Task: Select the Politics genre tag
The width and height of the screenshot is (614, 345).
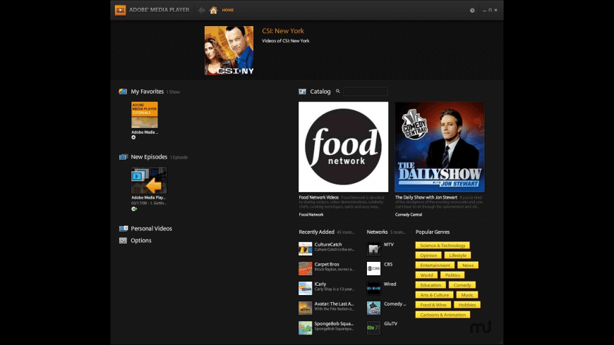Action: [x=452, y=275]
